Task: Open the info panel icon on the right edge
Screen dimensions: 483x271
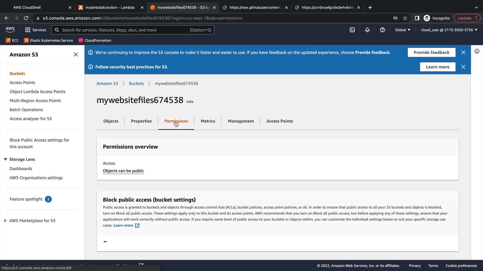Action: pyautogui.click(x=477, y=51)
